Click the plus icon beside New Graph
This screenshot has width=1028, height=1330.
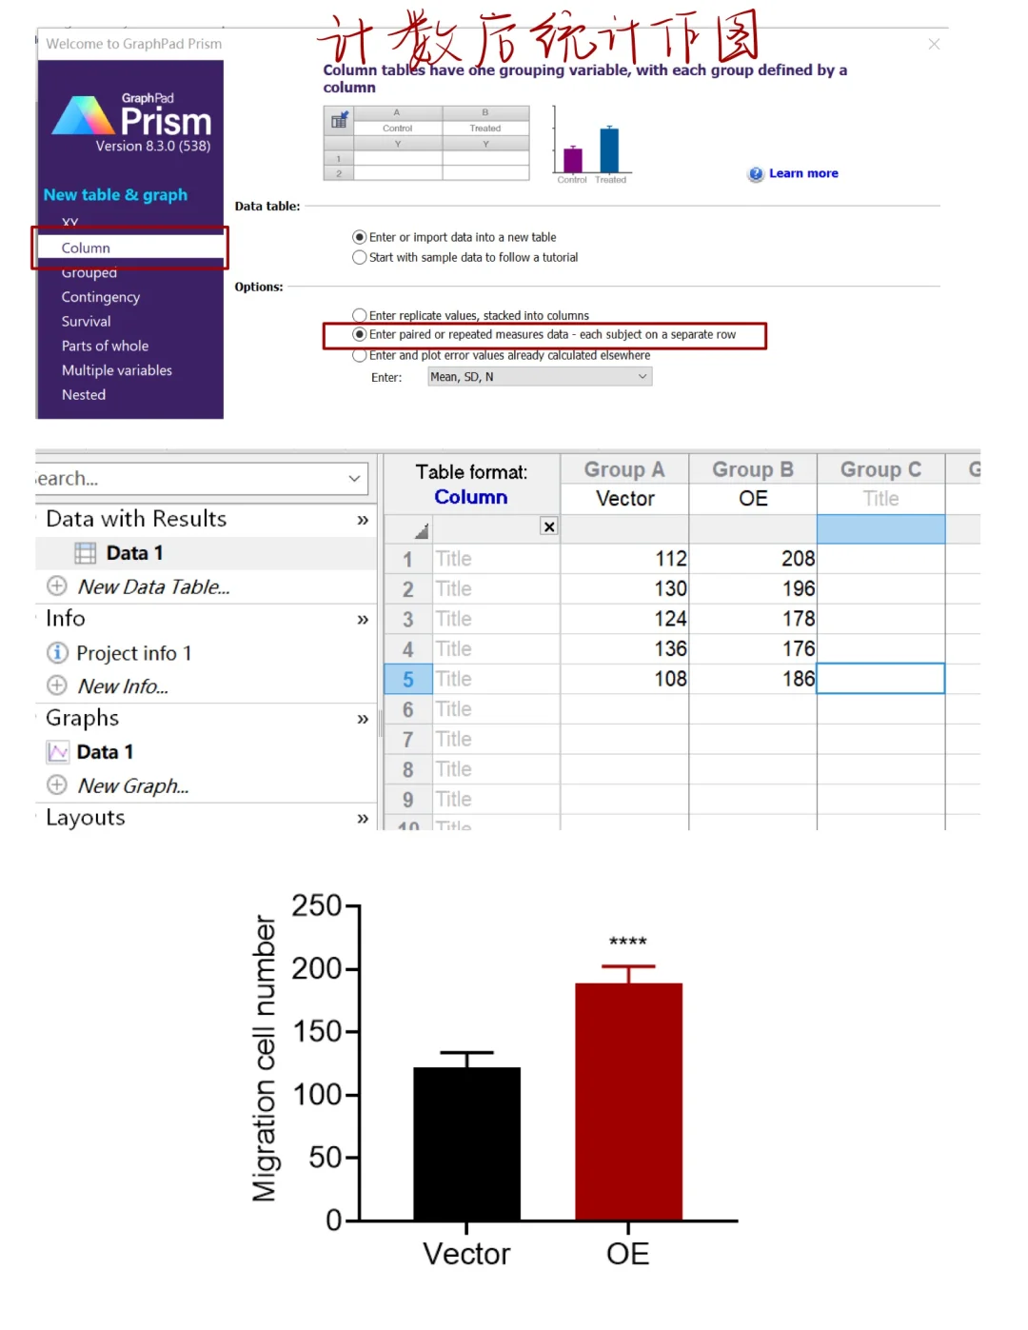pyautogui.click(x=57, y=785)
